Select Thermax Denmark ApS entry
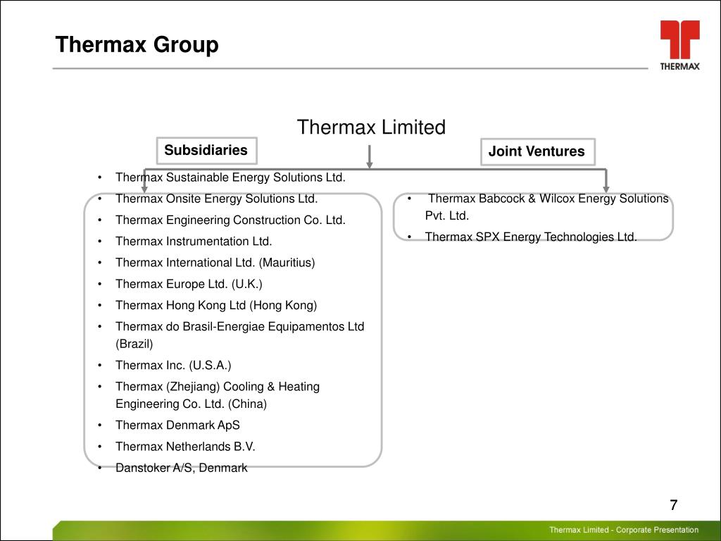The image size is (721, 541). (177, 425)
